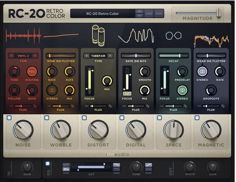236x182 pixels.
Task: Toggle the Digital module power button
Action: coord(122,118)
